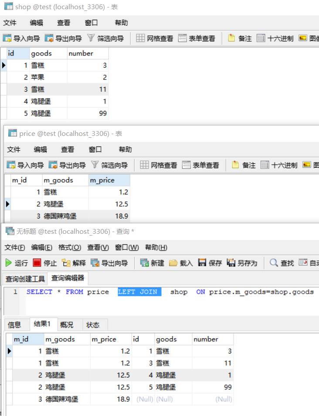Click the 另存为 (Save As) icon

coord(231,263)
